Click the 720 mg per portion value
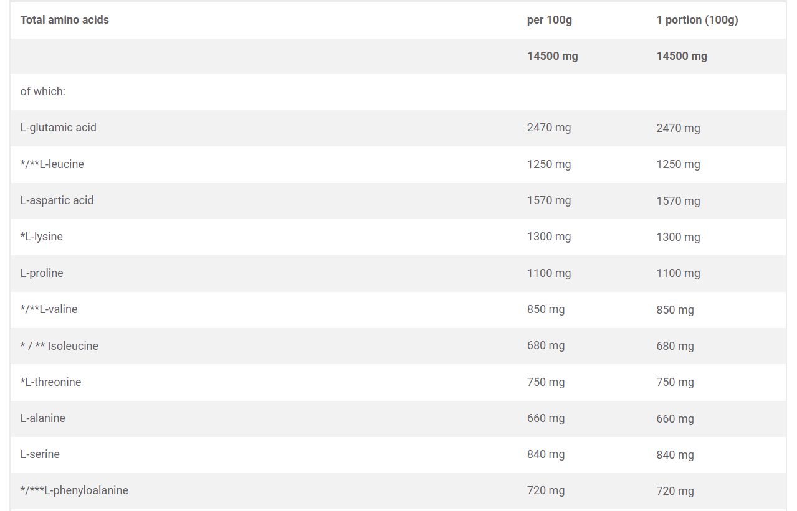Viewport: 797px width, 511px height. click(675, 491)
